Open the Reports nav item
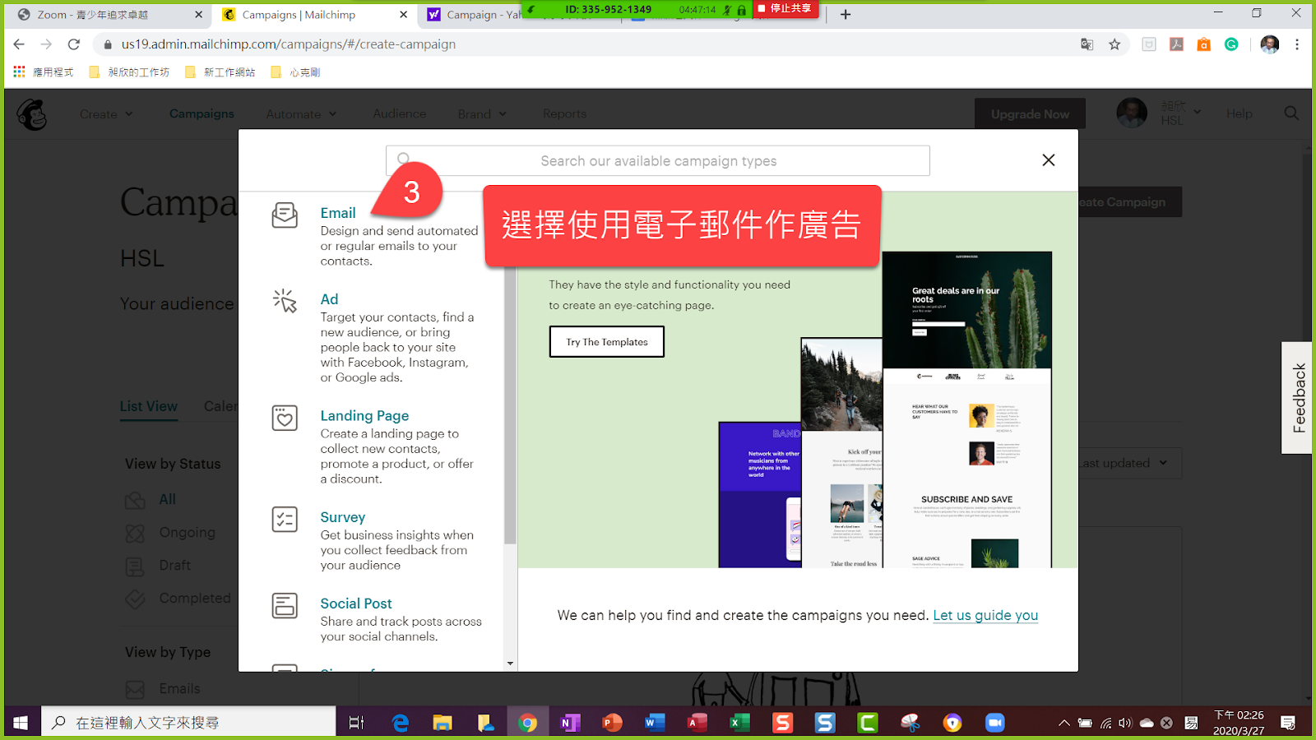 pyautogui.click(x=565, y=113)
